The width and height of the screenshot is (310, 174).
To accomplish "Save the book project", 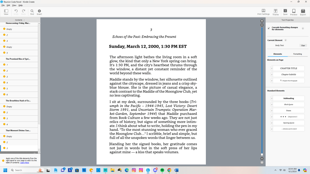I will click(285, 12).
